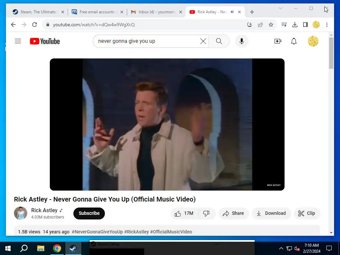Download the video
Screen dimensions: 340x255
click(271, 213)
